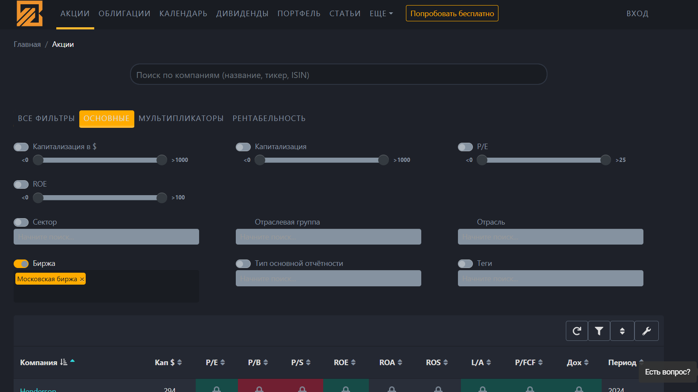
Task: Enable the Капитализация filter toggle
Action: tap(243, 147)
